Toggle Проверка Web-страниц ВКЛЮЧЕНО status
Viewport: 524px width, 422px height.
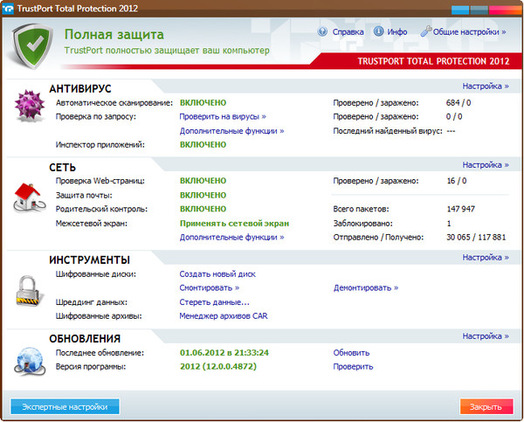click(x=203, y=181)
